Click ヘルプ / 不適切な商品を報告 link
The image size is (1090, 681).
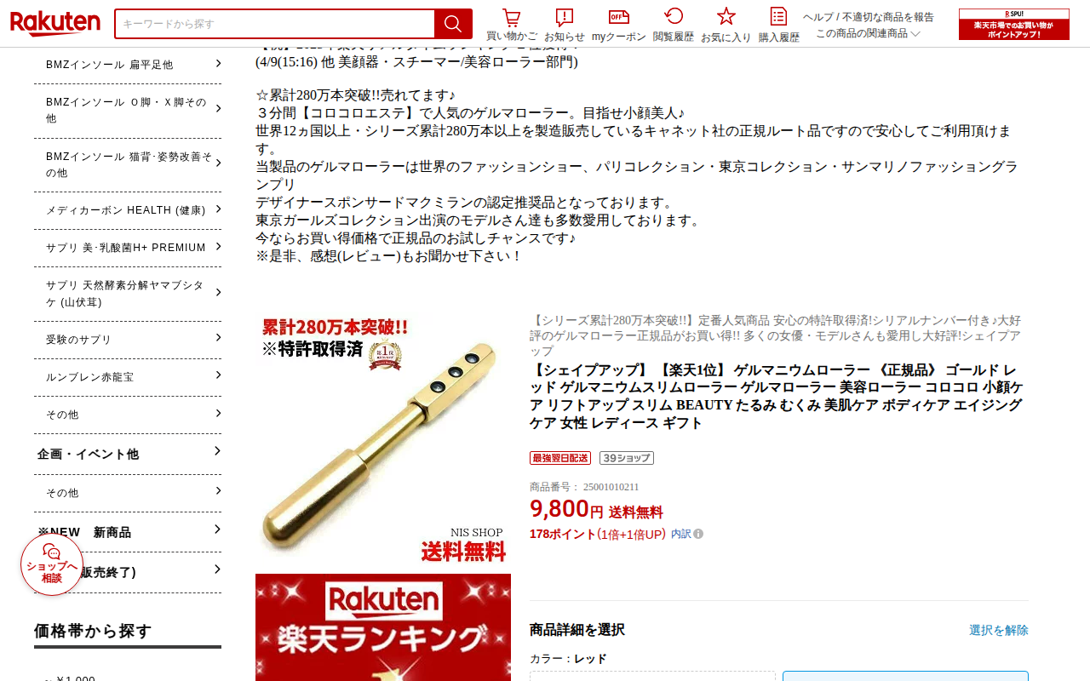(869, 17)
